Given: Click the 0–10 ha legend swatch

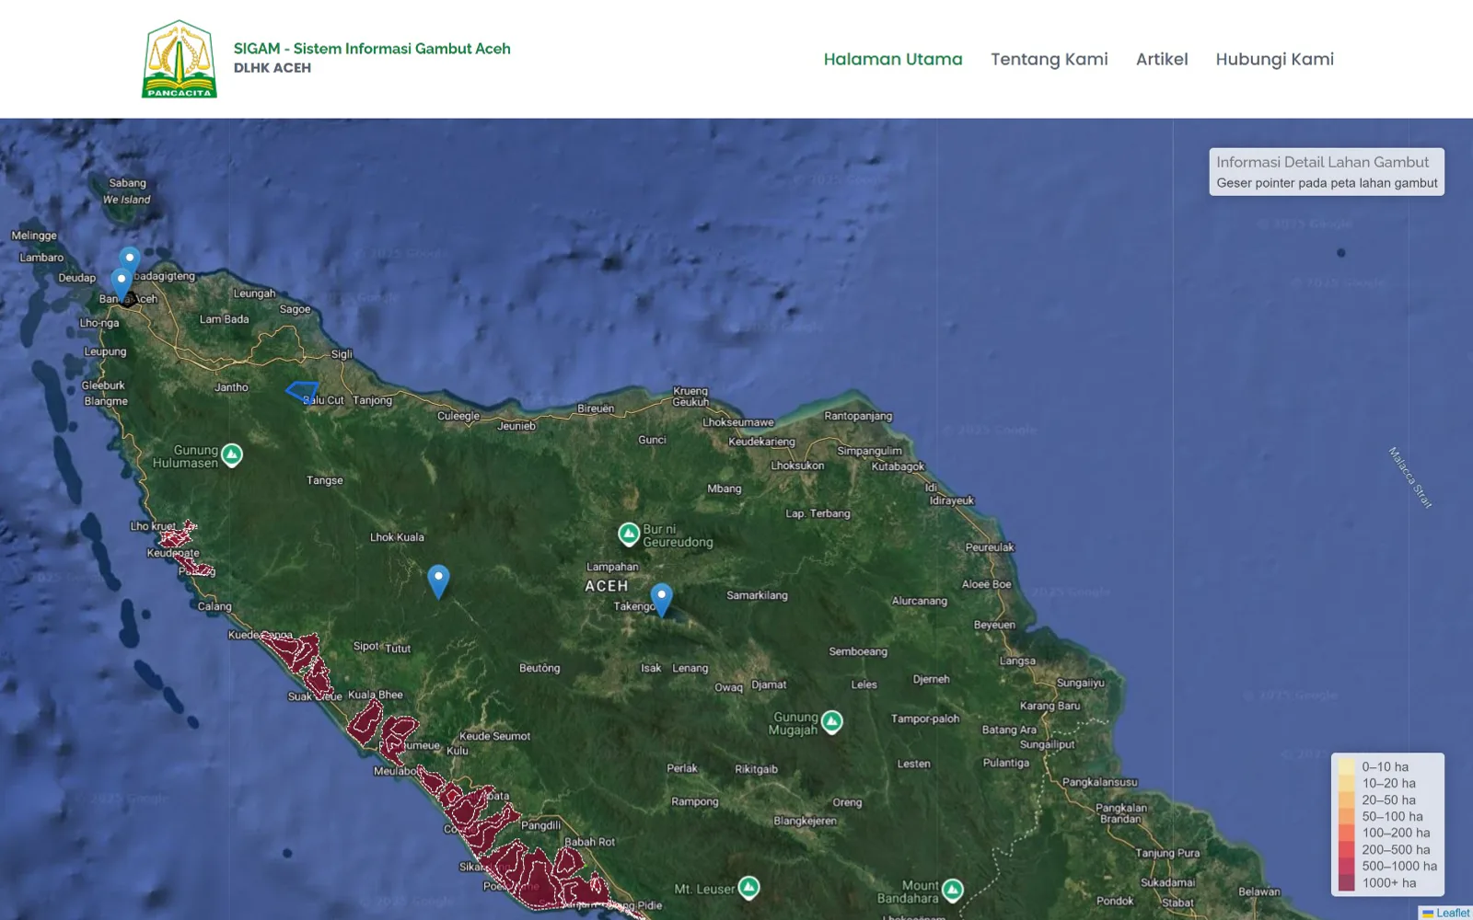Looking at the screenshot, I should [1347, 766].
